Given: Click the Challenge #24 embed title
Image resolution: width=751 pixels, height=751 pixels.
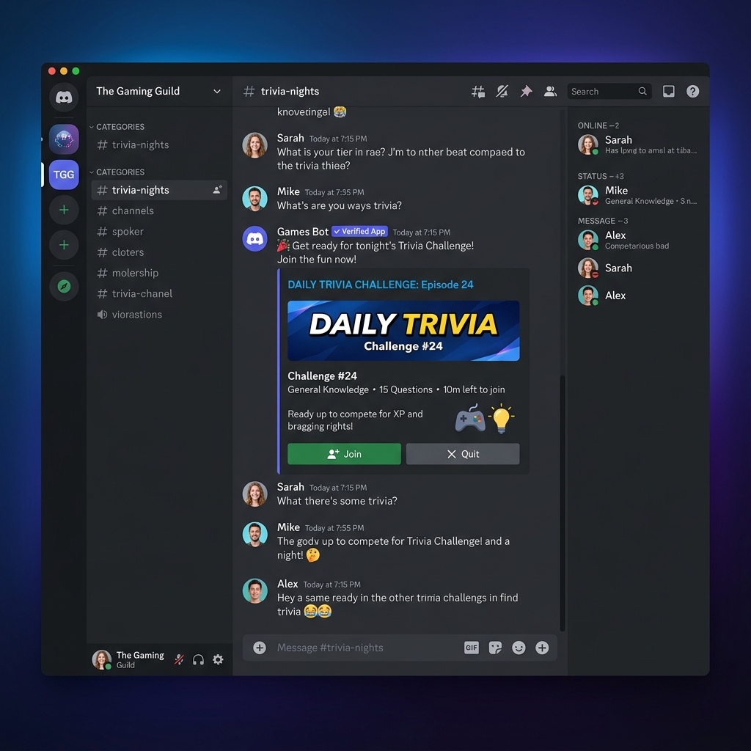Looking at the screenshot, I should point(323,376).
